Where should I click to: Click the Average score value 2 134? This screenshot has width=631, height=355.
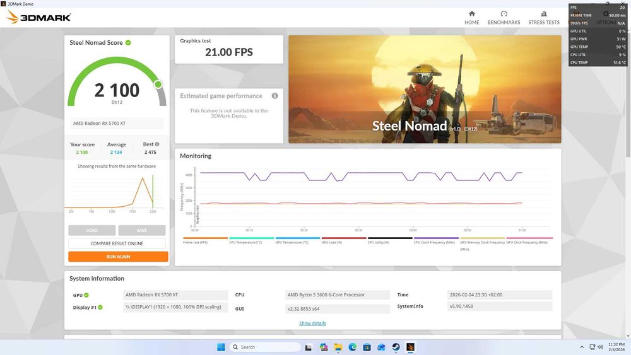tap(116, 153)
